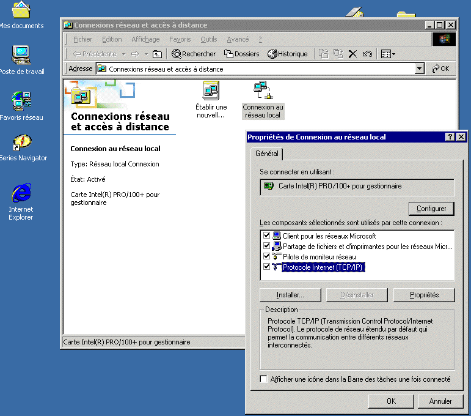The height and width of the screenshot is (416, 471).
Task: Open the Affichage menu
Action: [145, 39]
